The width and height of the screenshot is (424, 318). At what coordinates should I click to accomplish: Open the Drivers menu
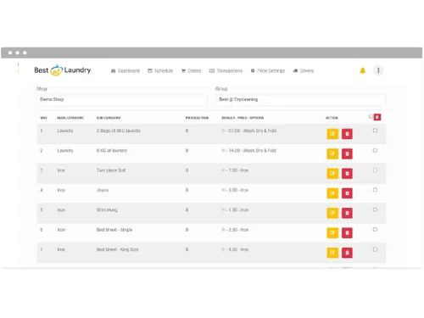(304, 70)
